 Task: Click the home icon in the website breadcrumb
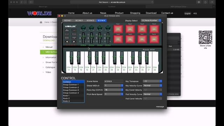tap(41, 22)
